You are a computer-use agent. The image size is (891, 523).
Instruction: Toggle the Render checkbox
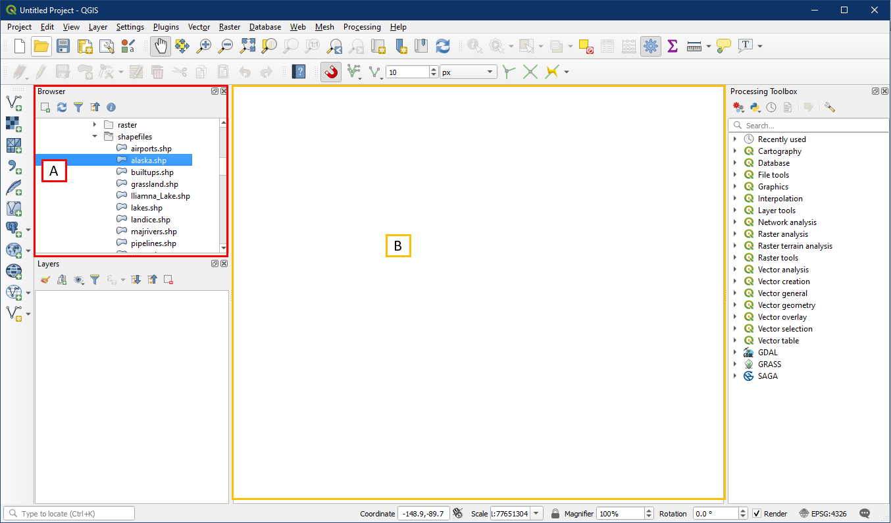(757, 514)
